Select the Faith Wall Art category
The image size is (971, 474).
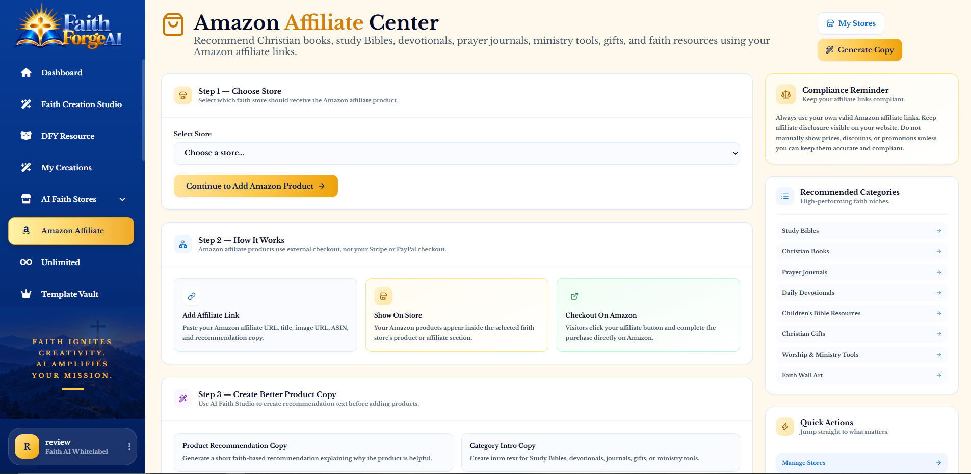tap(861, 375)
